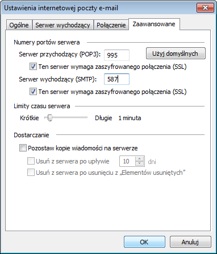Enable Pozostaw kopie wiadomości na serwerze
Screen dimensions: 217x254
(23, 148)
